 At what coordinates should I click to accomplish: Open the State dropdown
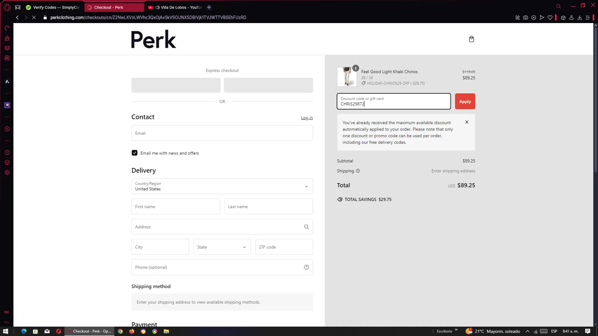pos(222,247)
